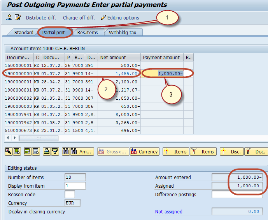Click the edit document icon in top toolbar
268x220 pixels.
[18, 18]
